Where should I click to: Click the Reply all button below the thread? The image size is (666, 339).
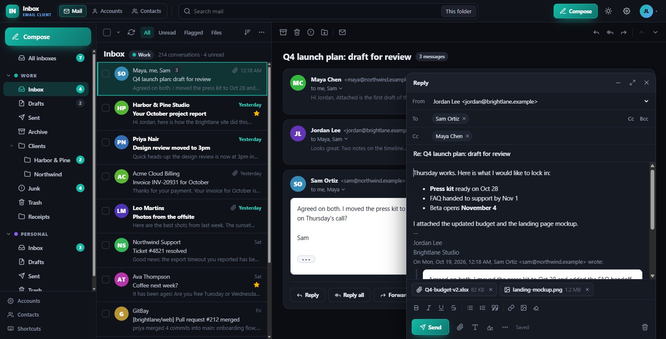349,295
